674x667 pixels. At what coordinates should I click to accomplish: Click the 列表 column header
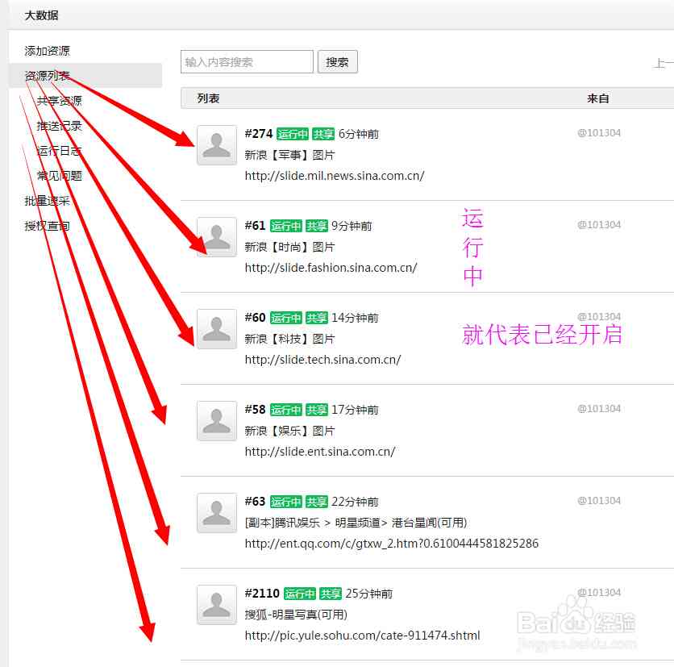coord(209,98)
